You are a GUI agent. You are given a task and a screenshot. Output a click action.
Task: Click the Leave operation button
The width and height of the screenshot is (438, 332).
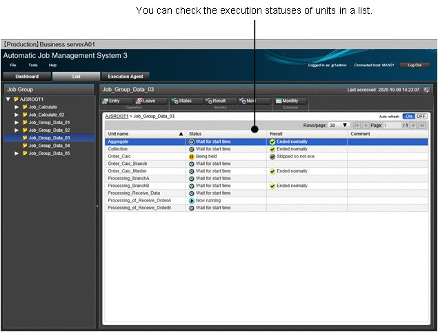click(x=149, y=101)
